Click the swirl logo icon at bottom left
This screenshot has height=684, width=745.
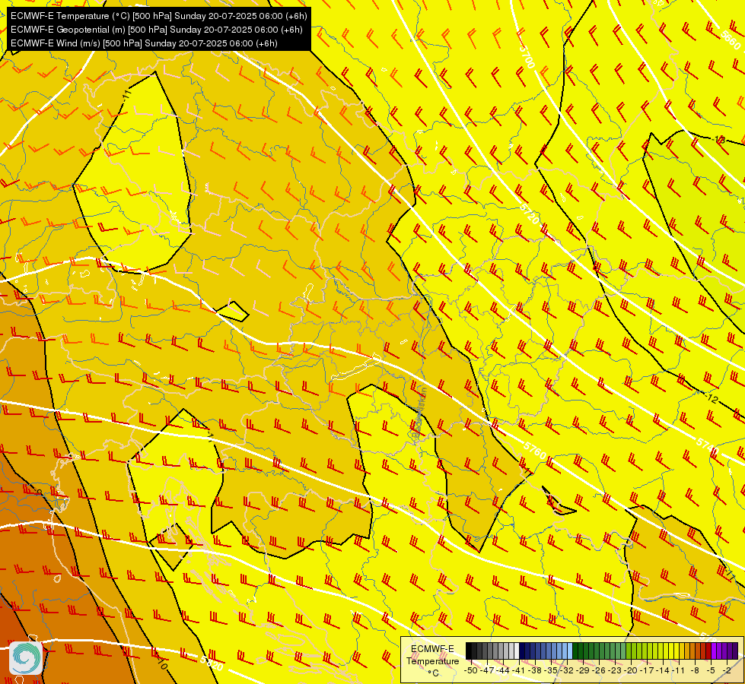pos(26,657)
